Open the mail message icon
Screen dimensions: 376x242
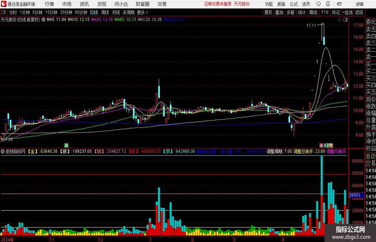point(339,4)
